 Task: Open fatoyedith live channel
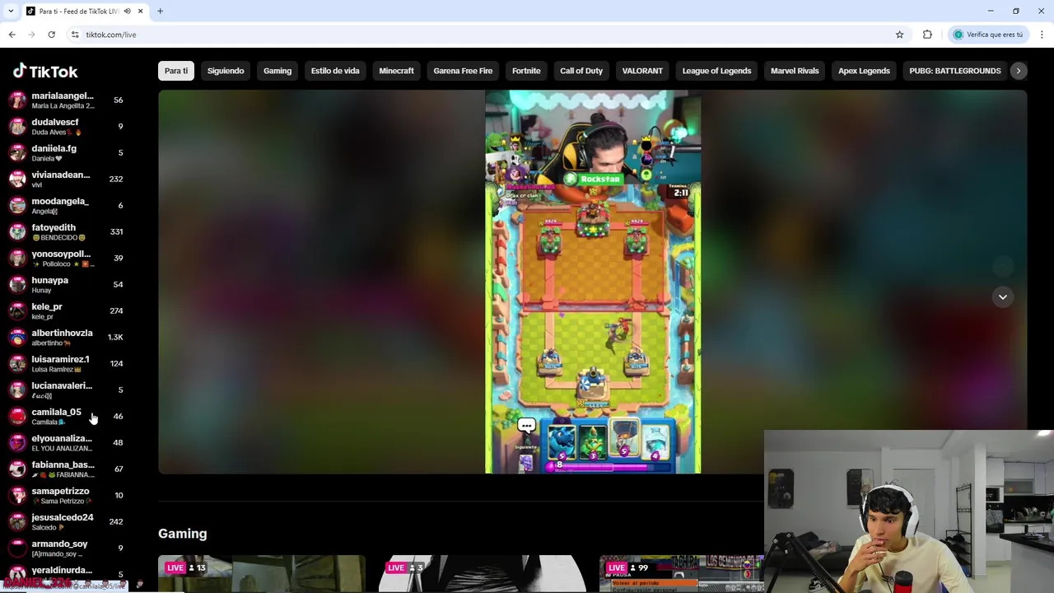pos(66,232)
